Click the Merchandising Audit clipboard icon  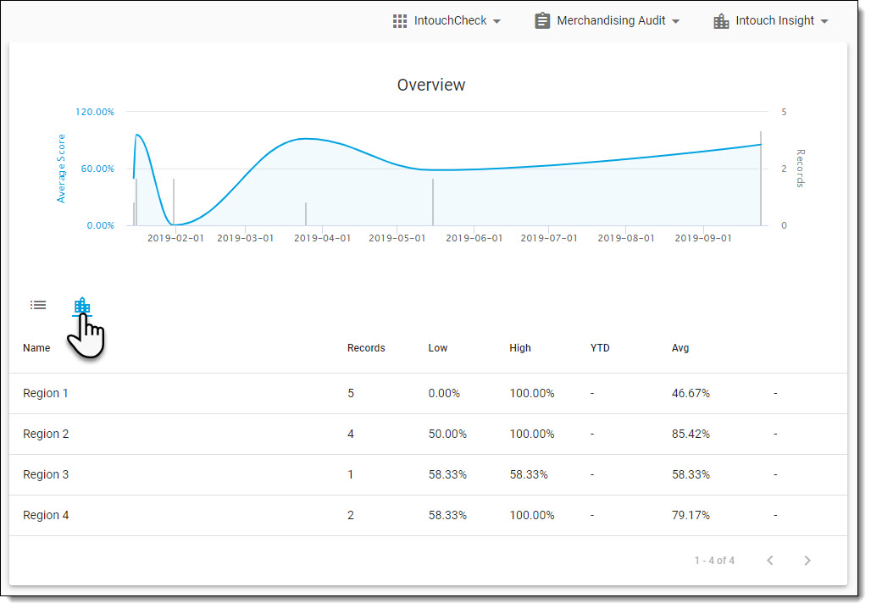pos(542,20)
